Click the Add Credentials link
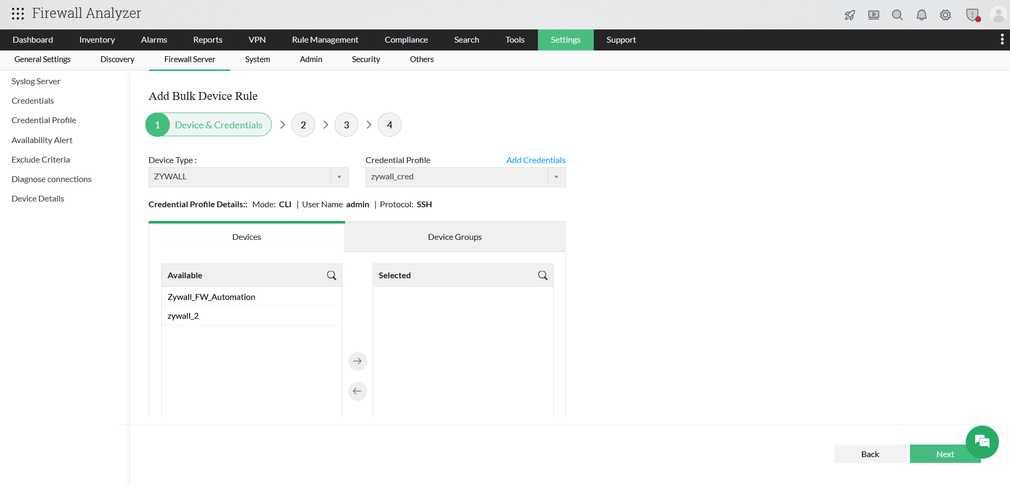This screenshot has height=485, width=1010. [x=536, y=160]
